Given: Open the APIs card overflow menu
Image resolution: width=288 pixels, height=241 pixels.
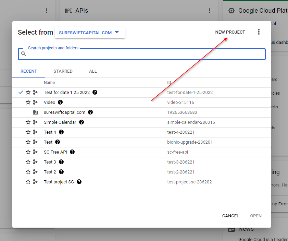Looking at the screenshot, I should coord(210,11).
